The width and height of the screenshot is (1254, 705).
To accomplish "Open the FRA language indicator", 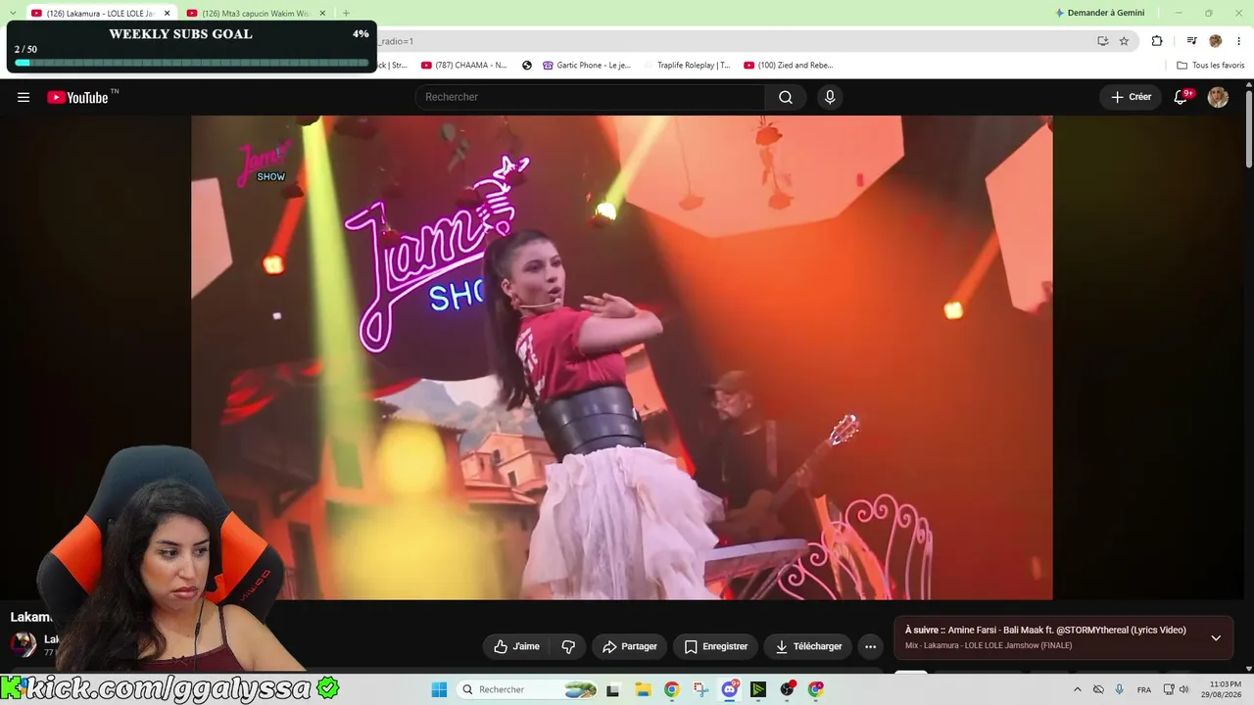I will click(1144, 689).
